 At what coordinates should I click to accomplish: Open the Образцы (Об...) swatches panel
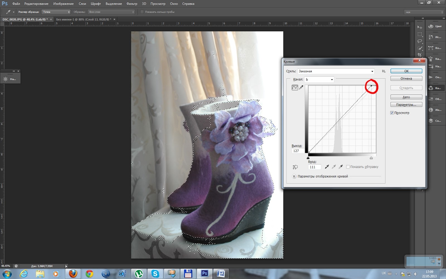435,99
